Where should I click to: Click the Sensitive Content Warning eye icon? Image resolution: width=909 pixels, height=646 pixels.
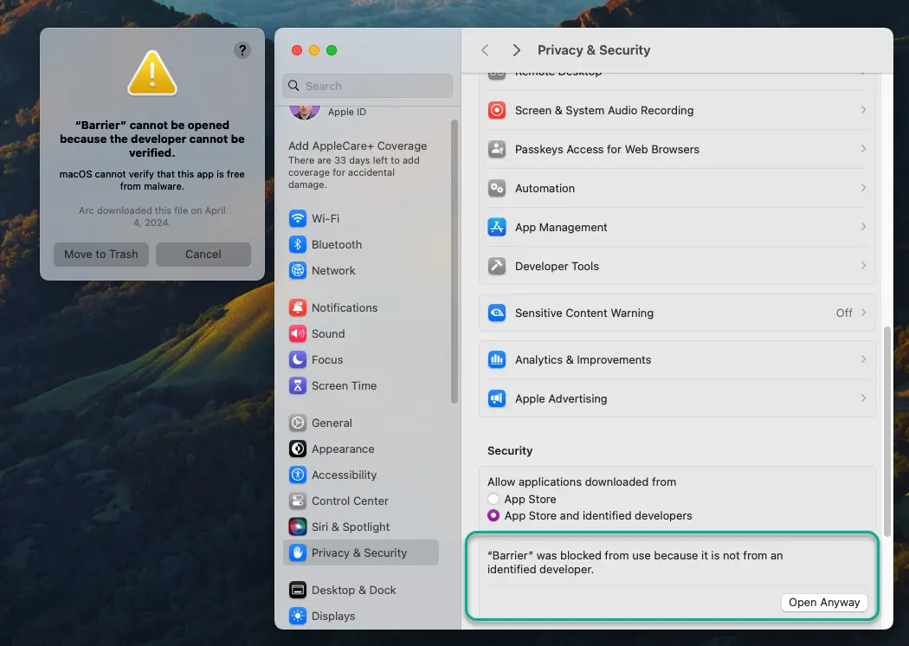click(497, 313)
